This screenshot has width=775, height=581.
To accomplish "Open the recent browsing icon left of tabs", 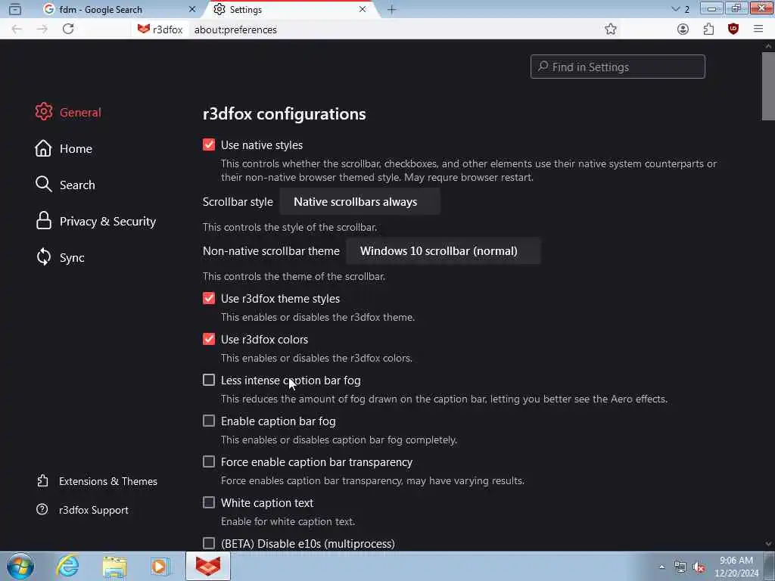I will pos(15,9).
